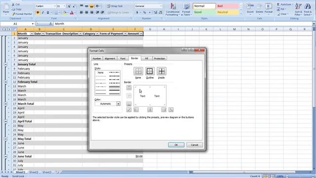
Task: Toggle the diagonal up border button
Action: tap(129, 110)
